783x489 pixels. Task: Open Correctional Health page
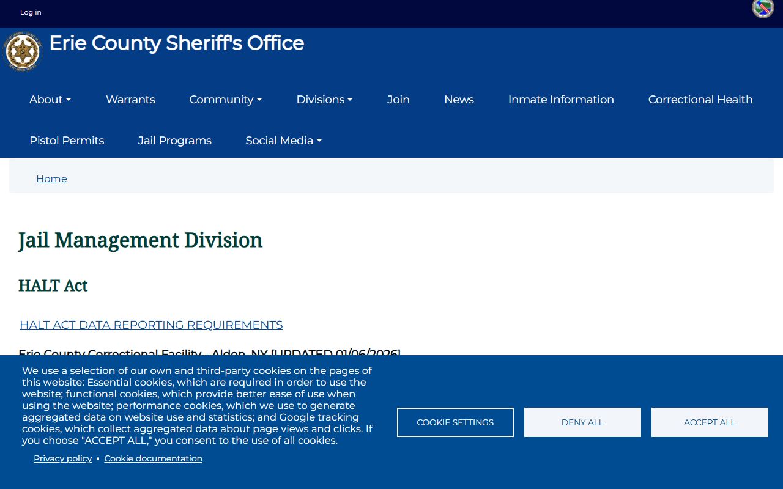(700, 100)
